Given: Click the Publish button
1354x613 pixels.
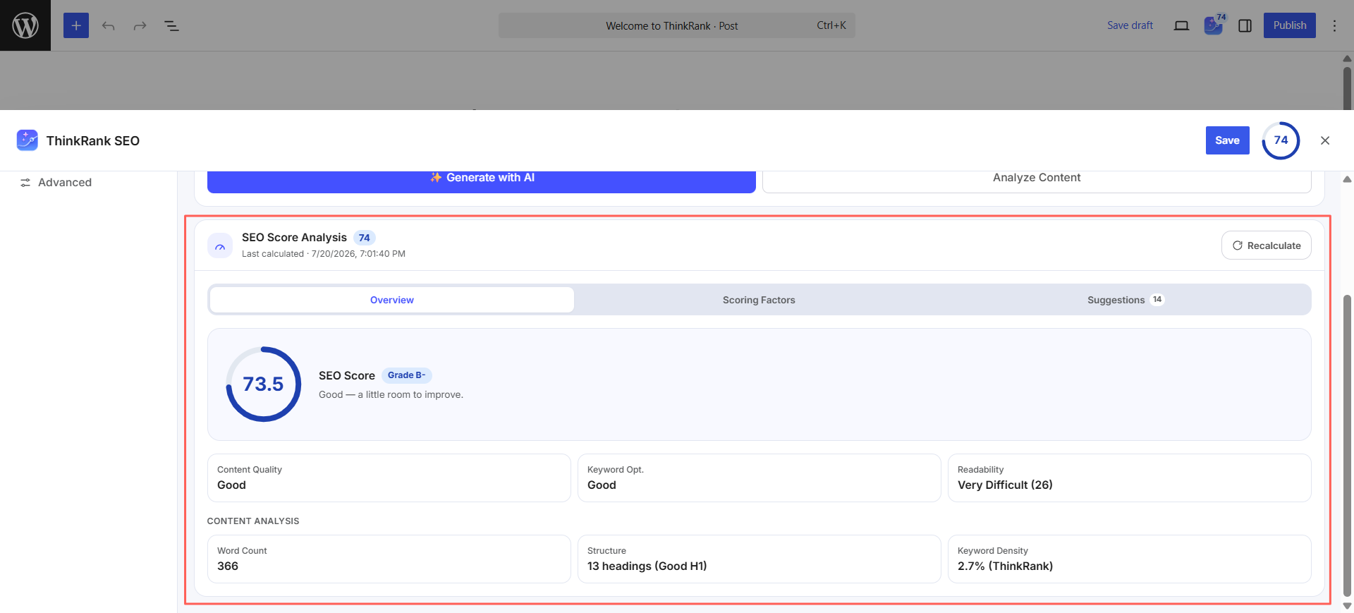Looking at the screenshot, I should pyautogui.click(x=1289, y=25).
